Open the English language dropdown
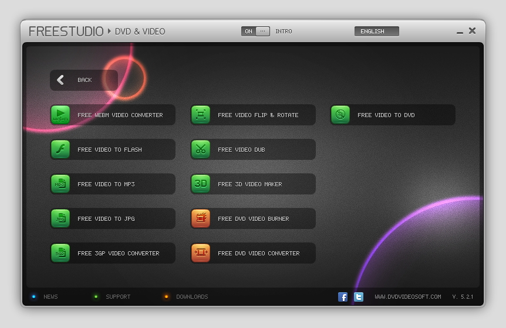The height and width of the screenshot is (328, 506). click(377, 31)
